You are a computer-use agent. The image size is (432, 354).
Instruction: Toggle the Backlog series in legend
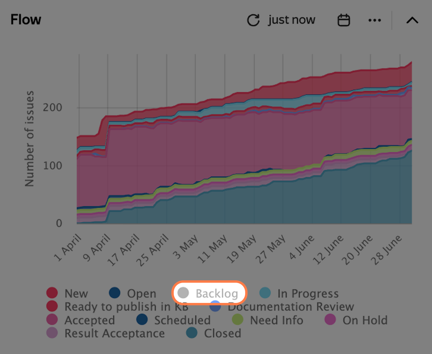(209, 293)
